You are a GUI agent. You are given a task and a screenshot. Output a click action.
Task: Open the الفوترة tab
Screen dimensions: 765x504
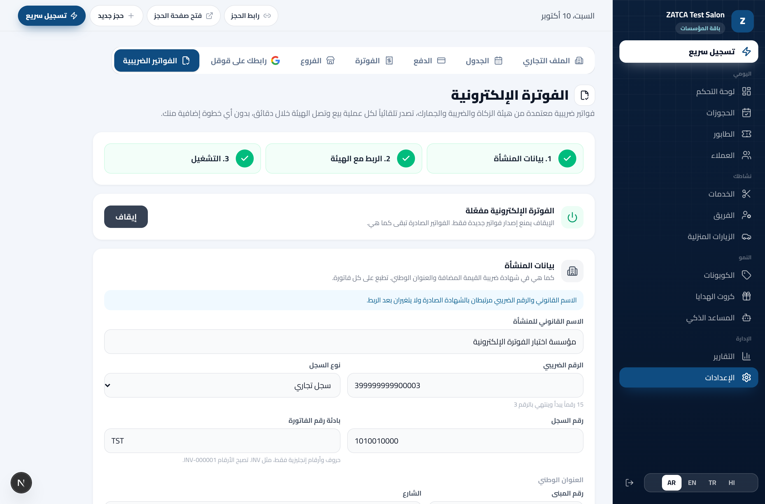click(374, 60)
